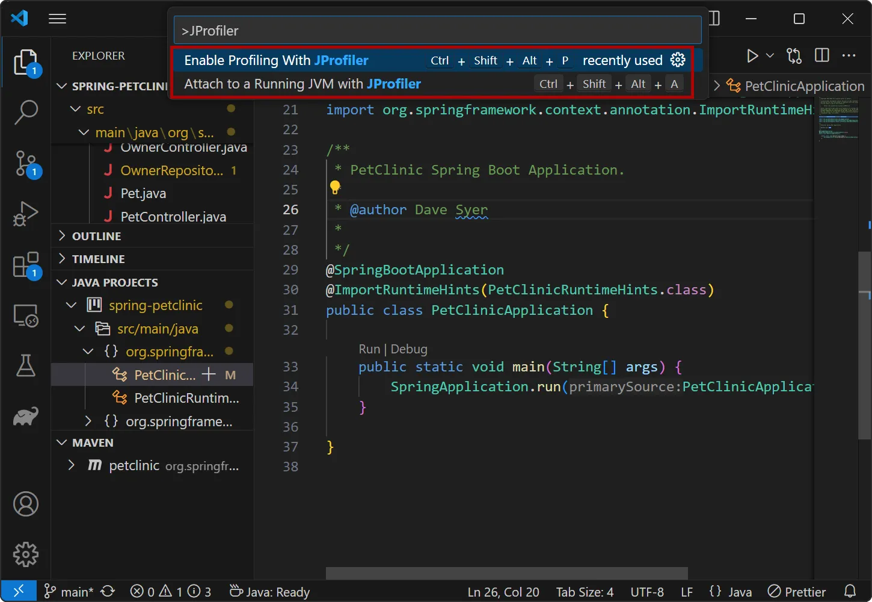The width and height of the screenshot is (872, 602).
Task: Click PetClinicApplication in the breadcrumb
Action: tap(804, 86)
